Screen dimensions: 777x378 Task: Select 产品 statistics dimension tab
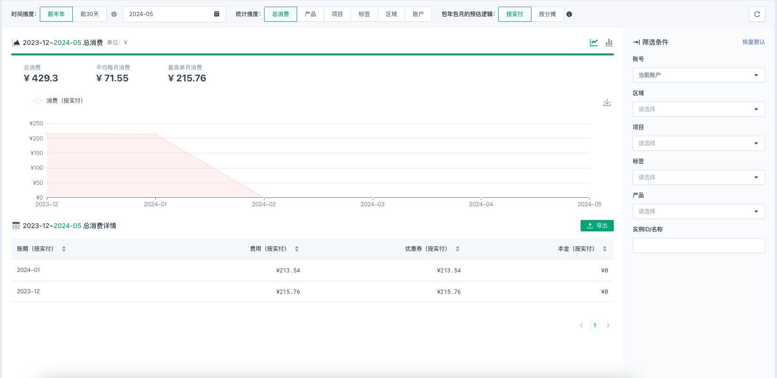tap(310, 14)
